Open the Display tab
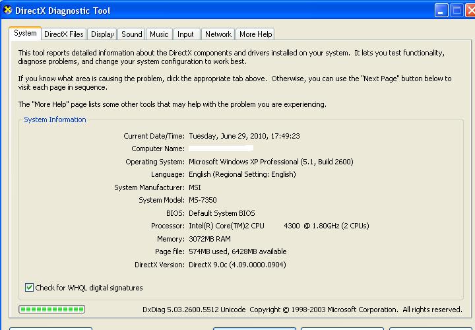This screenshot has width=475, height=330. (102, 34)
